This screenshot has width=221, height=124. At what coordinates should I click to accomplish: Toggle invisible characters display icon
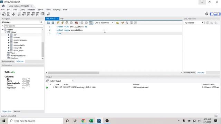[x=131, y=23]
